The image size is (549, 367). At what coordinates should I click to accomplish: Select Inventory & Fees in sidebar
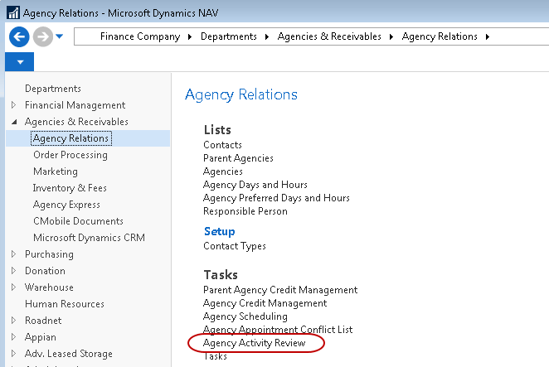(70, 188)
